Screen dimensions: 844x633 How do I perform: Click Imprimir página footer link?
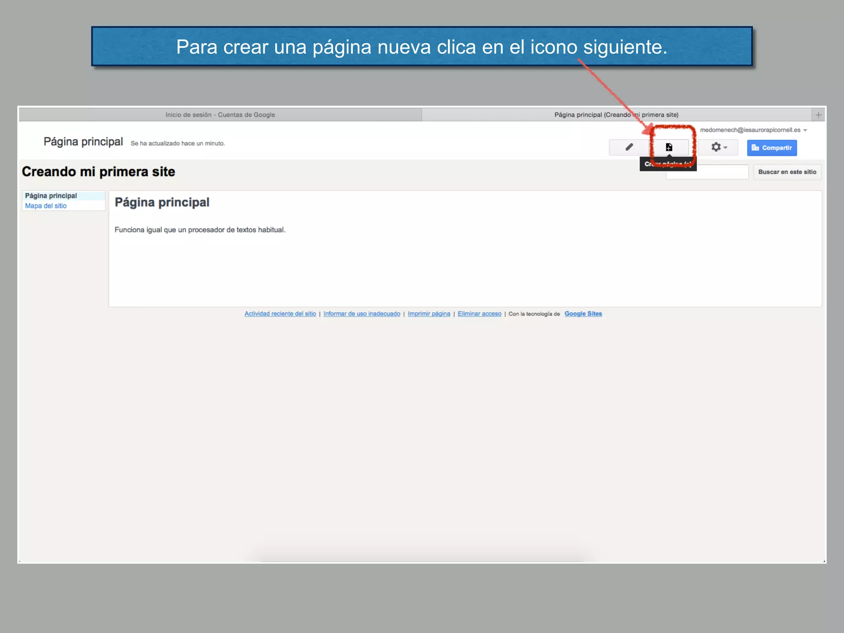(429, 314)
